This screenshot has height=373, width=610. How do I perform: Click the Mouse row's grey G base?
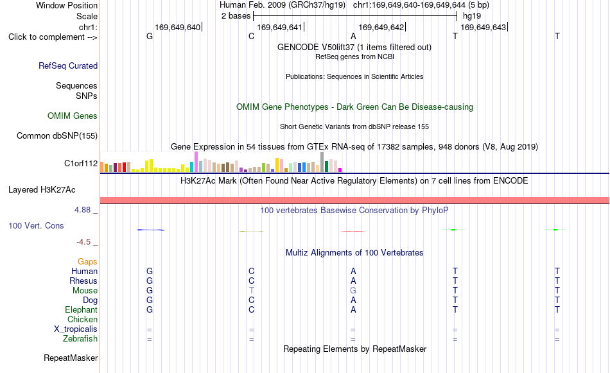tap(353, 291)
